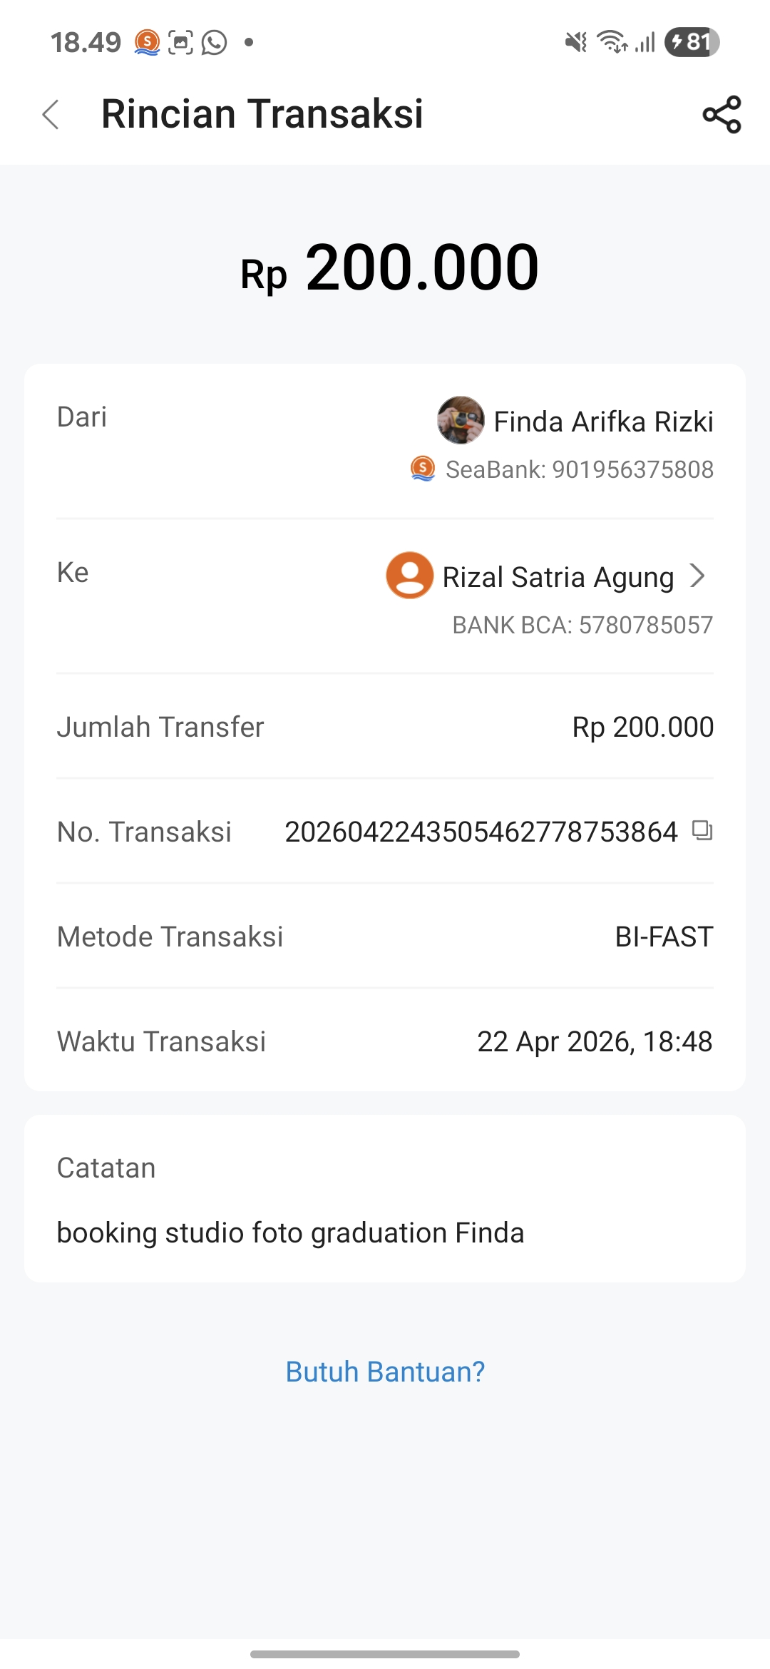Tap the muted sound status icon
This screenshot has width=770, height=1669.
(x=576, y=43)
